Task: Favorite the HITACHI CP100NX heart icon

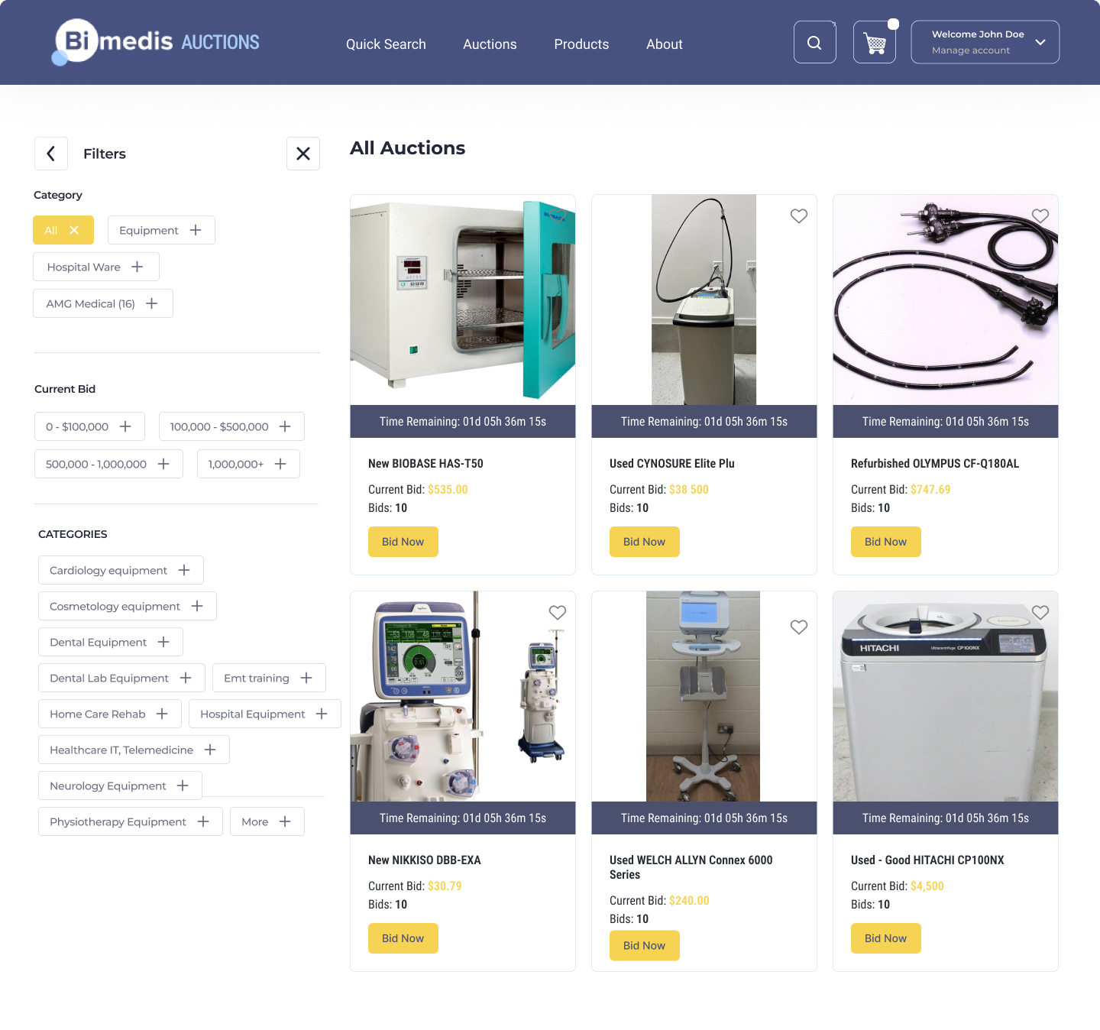Action: tap(1040, 613)
